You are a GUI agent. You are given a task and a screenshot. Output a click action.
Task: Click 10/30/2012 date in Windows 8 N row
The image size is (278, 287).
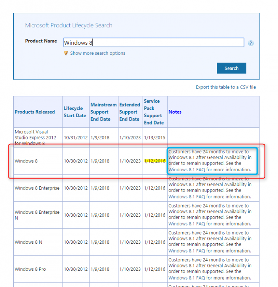pos(76,242)
